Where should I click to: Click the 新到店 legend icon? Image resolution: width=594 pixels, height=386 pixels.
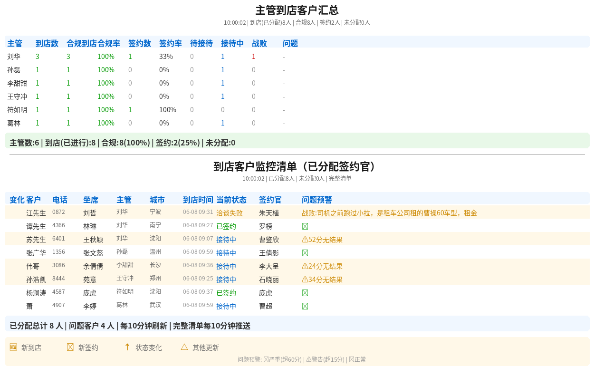pyautogui.click(x=13, y=347)
